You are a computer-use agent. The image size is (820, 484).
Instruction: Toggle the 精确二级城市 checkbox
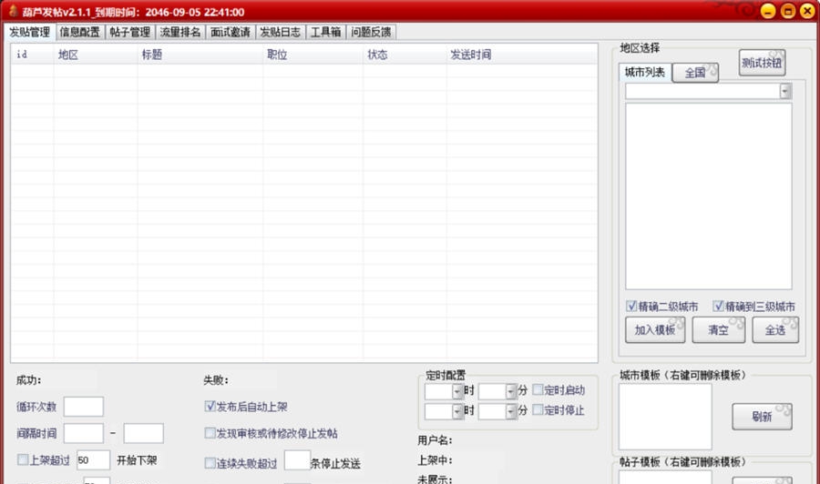click(631, 306)
